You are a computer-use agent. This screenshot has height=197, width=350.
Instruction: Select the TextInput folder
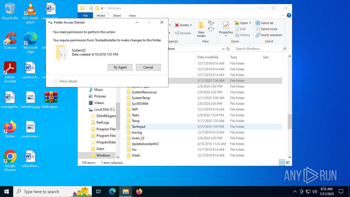[x=204, y=127]
